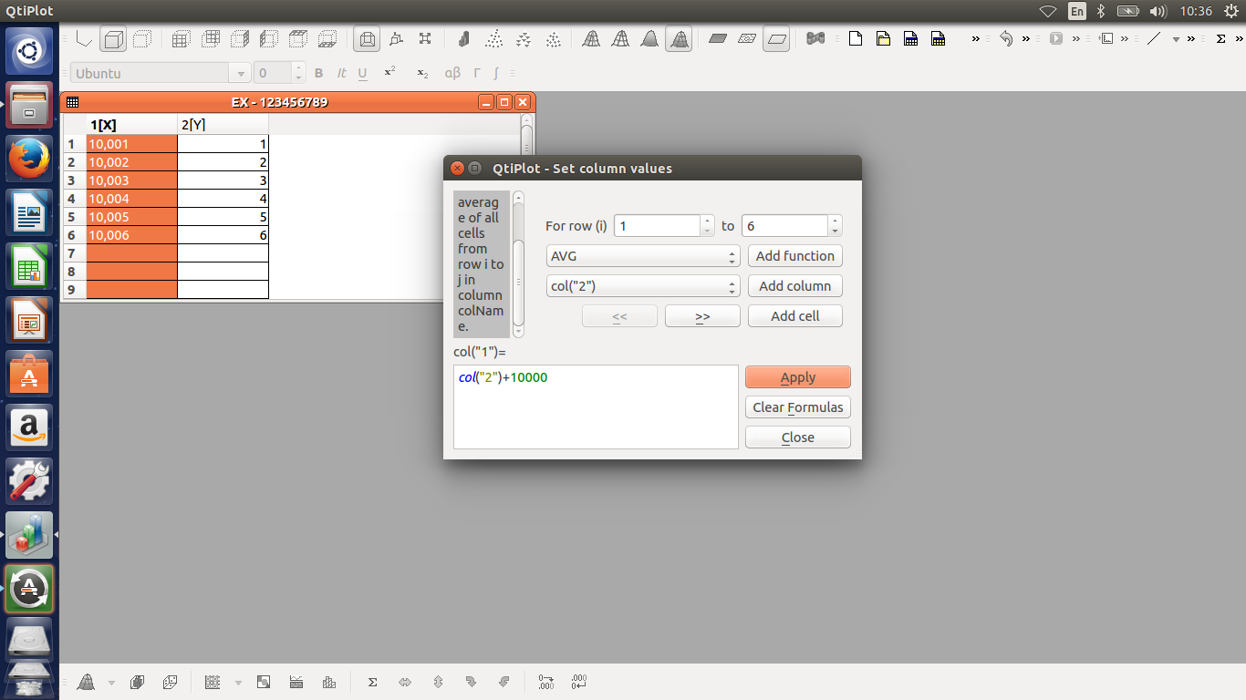This screenshot has width=1246, height=700.
Task: Open the AVG function dropdown
Action: pyautogui.click(x=643, y=256)
